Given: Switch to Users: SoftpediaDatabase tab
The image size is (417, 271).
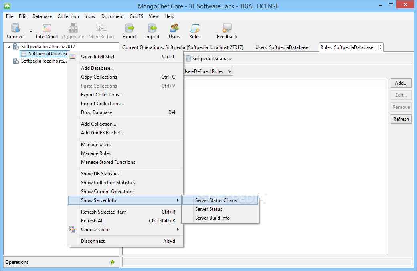Looking at the screenshot, I should click(x=282, y=47).
